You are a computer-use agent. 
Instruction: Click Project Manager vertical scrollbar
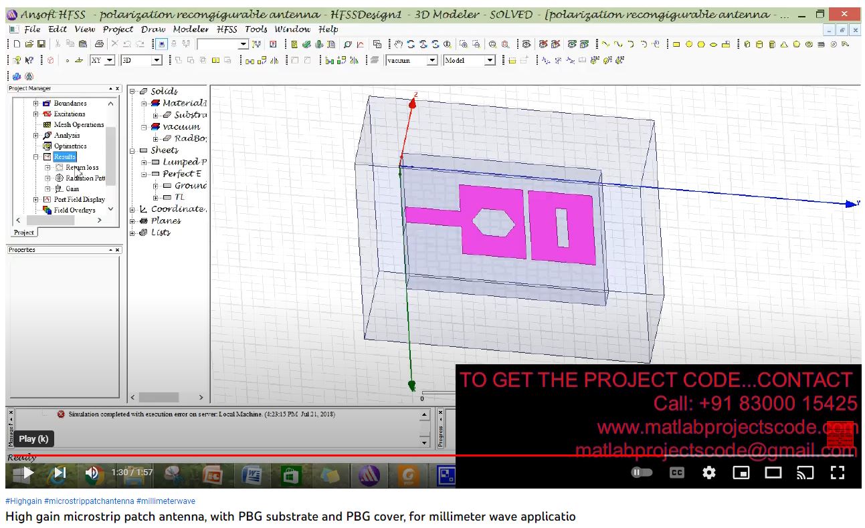[110, 156]
